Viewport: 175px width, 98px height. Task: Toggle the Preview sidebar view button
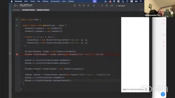coord(15,5)
